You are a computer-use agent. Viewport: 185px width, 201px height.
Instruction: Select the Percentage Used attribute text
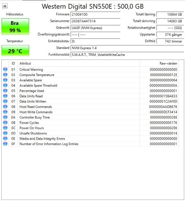pyautogui.click(x=32, y=91)
